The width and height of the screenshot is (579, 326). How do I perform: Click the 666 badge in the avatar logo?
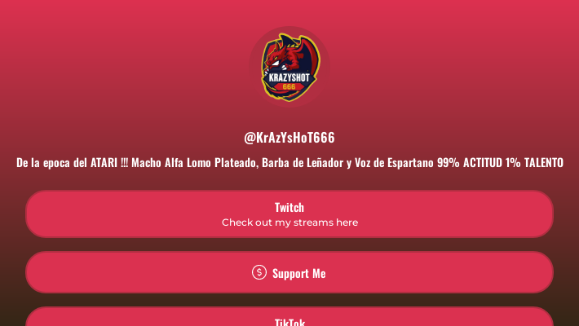pos(289,86)
